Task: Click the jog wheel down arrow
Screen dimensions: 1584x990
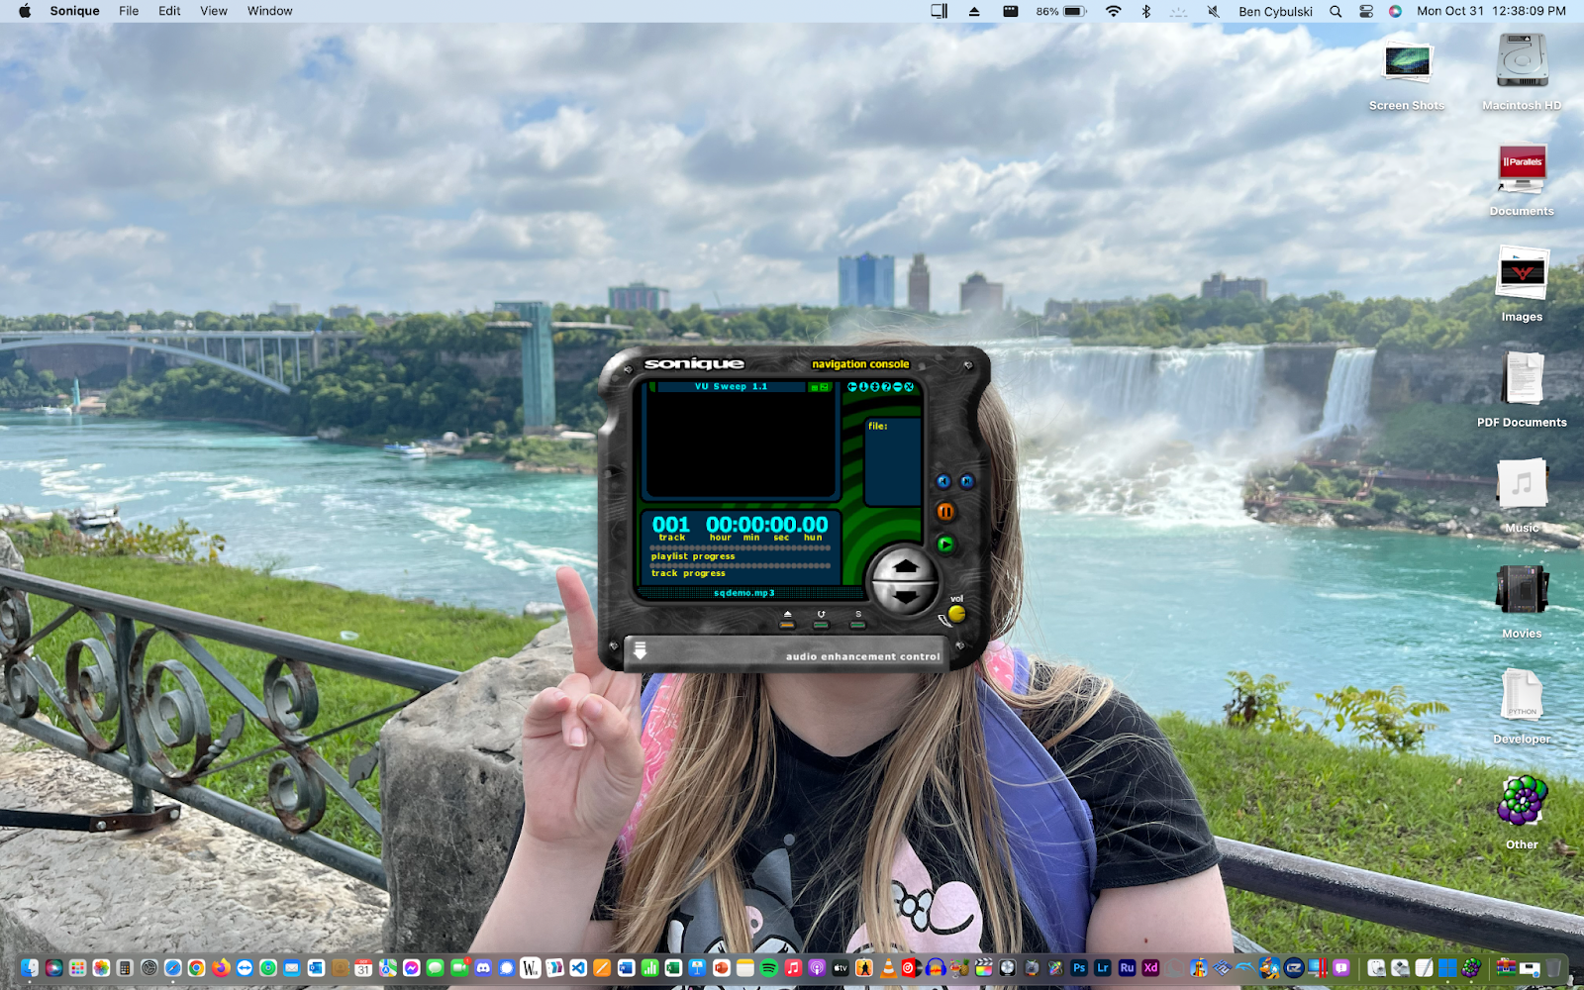Action: pos(906,597)
